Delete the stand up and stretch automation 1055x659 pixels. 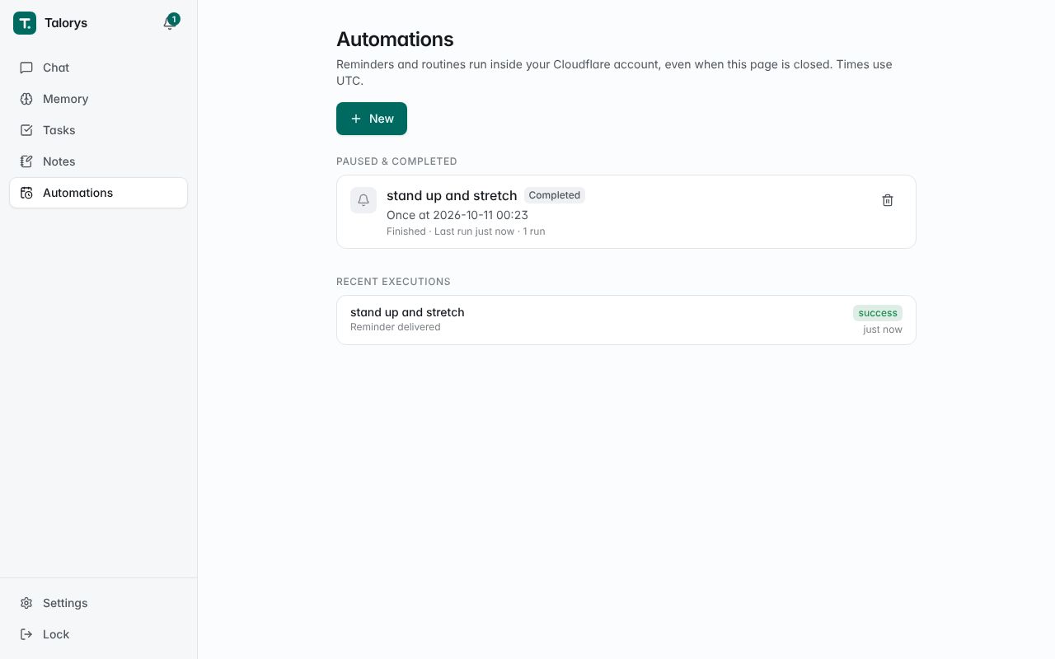[888, 200]
